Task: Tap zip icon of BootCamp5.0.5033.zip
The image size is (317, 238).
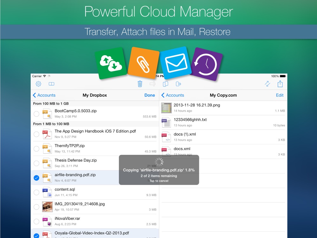Action: point(47,114)
